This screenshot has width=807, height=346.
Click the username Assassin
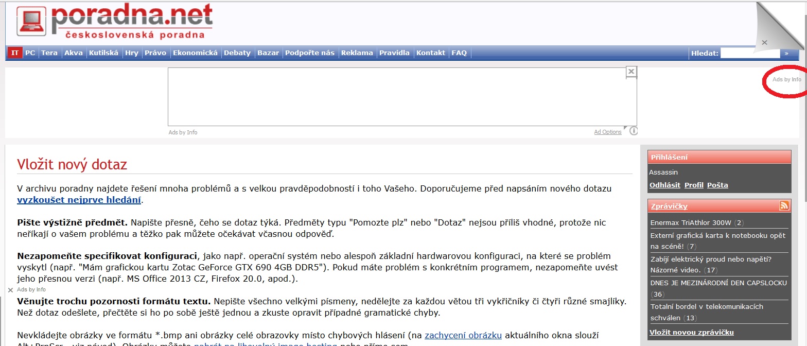[x=663, y=172]
